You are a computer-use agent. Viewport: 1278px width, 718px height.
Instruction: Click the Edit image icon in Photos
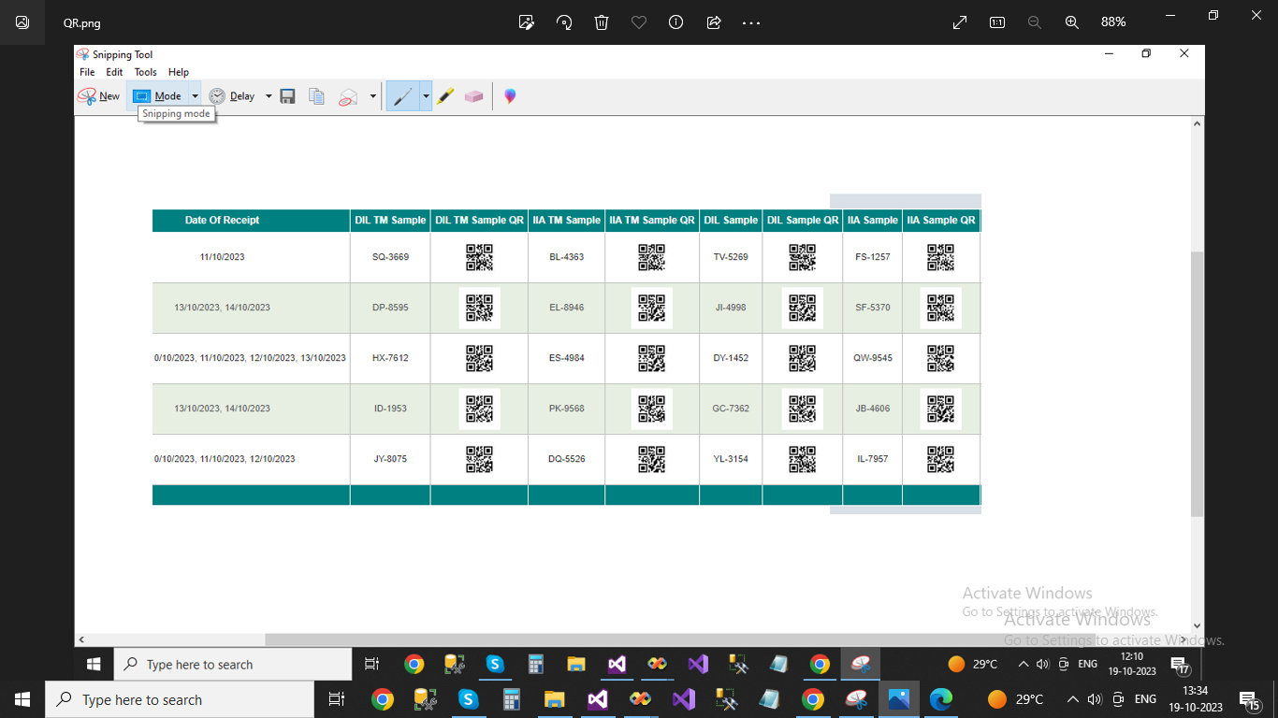tap(527, 22)
